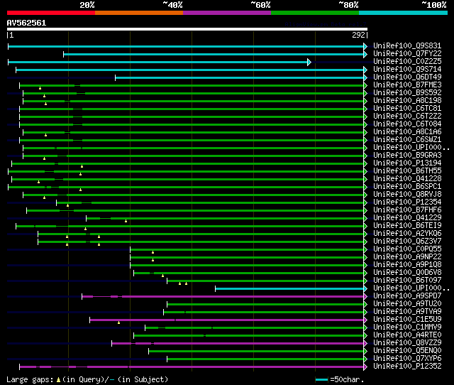Select the UniRef100_A9P1Q8 label
This screenshot has width=454, height=385.
pyautogui.click(x=407, y=265)
